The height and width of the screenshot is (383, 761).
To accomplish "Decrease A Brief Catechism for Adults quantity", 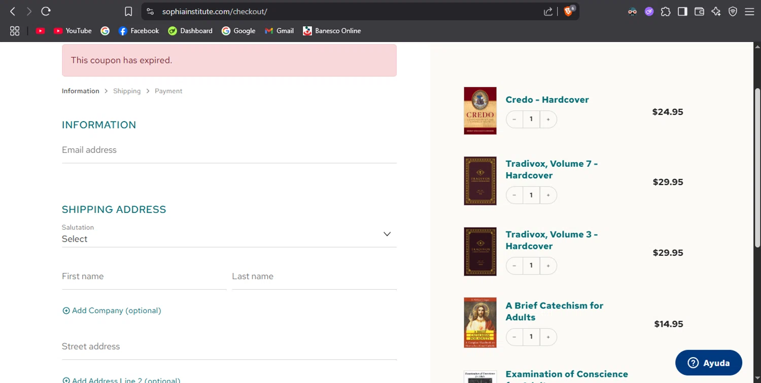I will coord(514,337).
